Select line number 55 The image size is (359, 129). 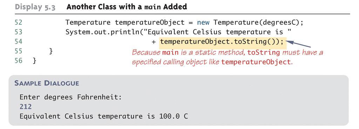tap(18, 51)
